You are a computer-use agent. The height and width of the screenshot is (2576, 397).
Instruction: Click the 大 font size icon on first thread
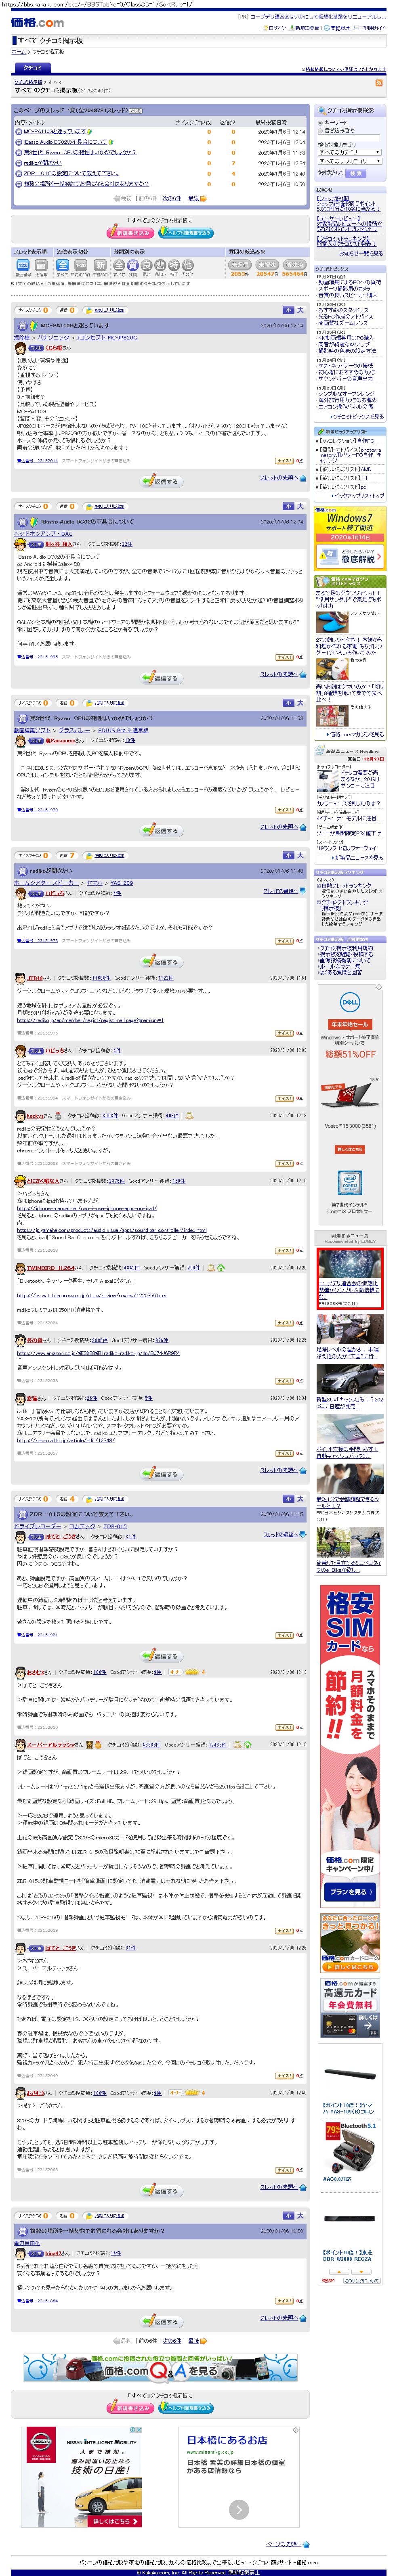coord(299,310)
